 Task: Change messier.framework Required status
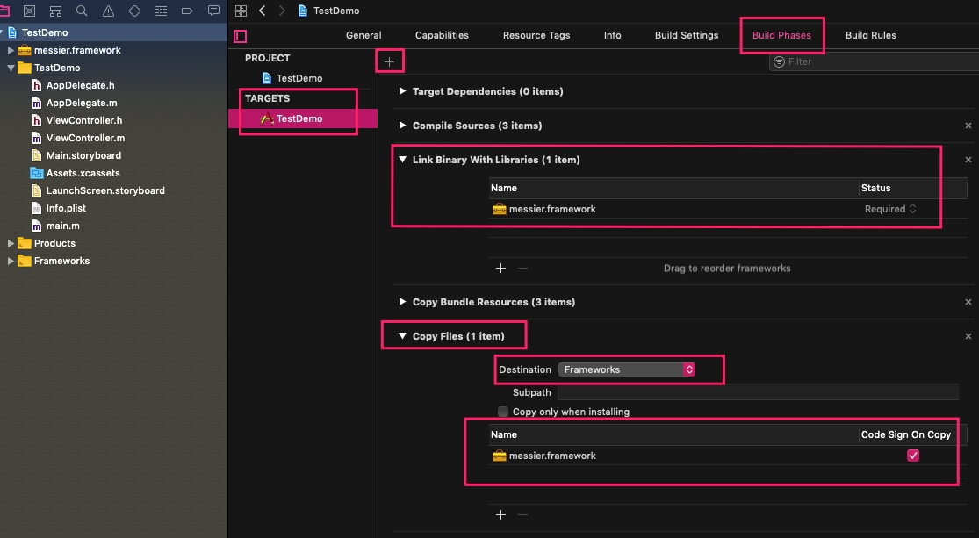point(890,209)
